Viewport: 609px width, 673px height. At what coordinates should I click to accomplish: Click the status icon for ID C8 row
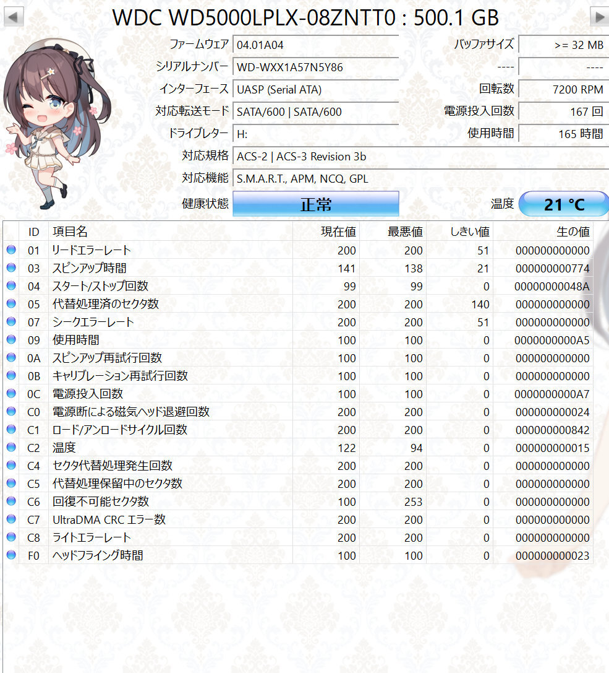coord(11,537)
